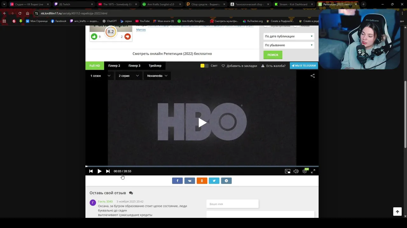407x228 pixels.
Task: Open the share icon in player corner
Action: [x=313, y=76]
